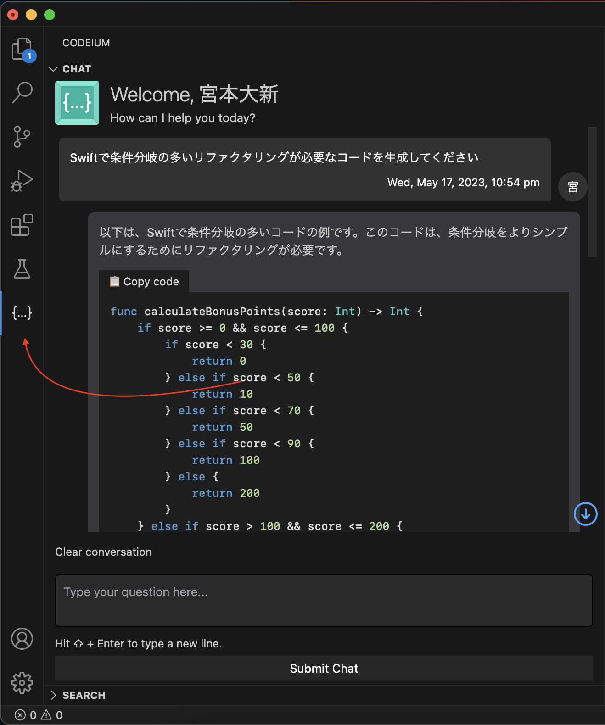Click the Welcome heading text
605x725 pixels.
tap(194, 95)
